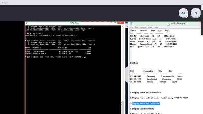The image size is (203, 114).
Task: Click the SQL Plus scrollbar up arrow
Action: click(x=123, y=27)
